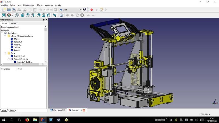Image resolution: width=219 pixels, height=123 pixels.
Task: Click the web browser globe icon
Action: pos(61,15)
